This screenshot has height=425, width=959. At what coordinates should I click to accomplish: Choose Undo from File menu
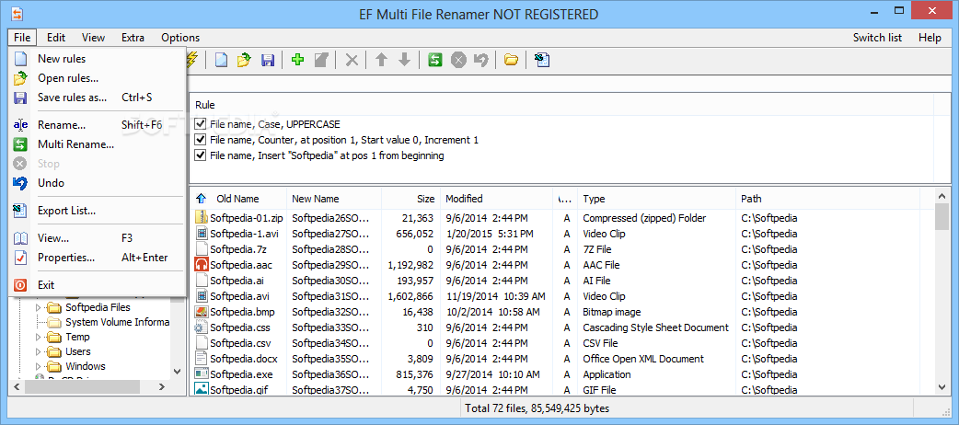click(x=98, y=183)
